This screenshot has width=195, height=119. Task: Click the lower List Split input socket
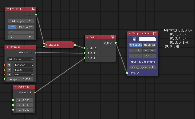pos(44,47)
